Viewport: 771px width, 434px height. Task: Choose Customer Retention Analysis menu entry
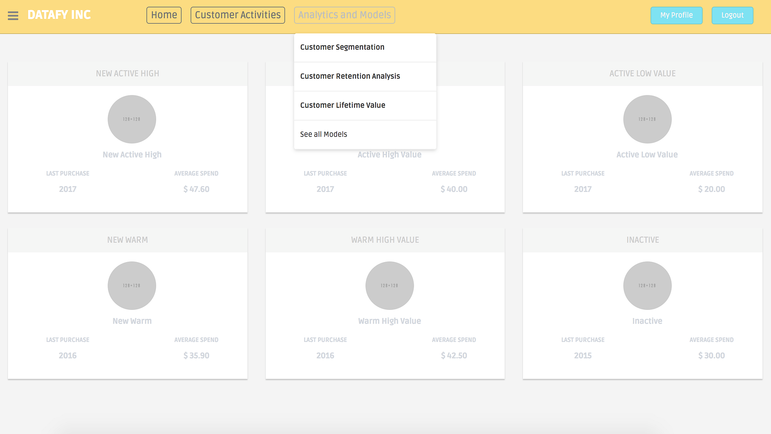click(350, 76)
